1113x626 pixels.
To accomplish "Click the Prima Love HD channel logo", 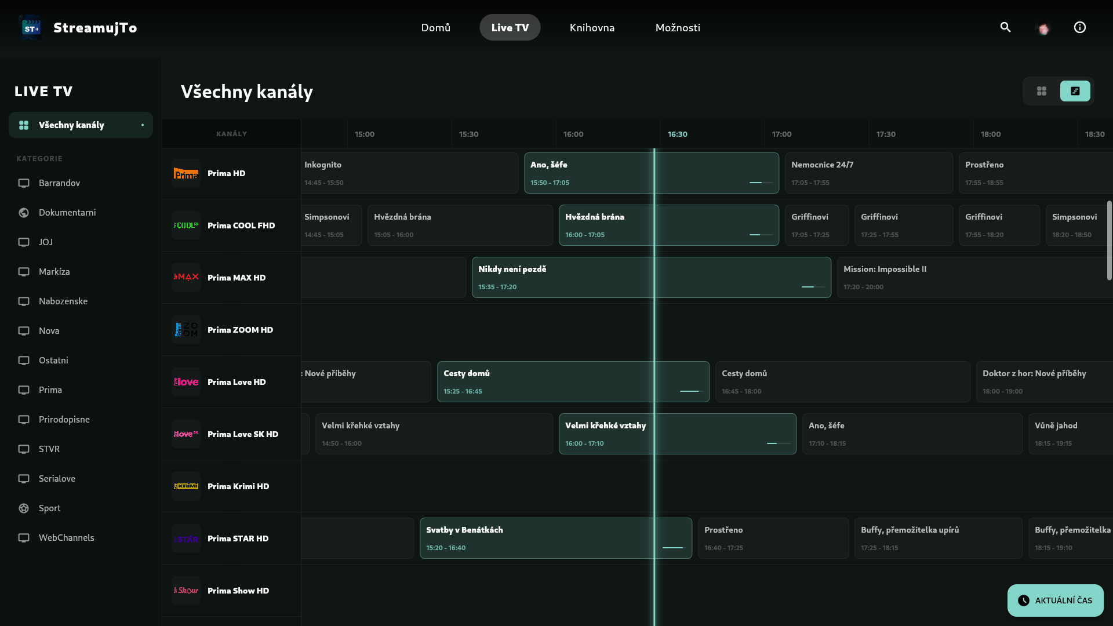I will pyautogui.click(x=186, y=382).
